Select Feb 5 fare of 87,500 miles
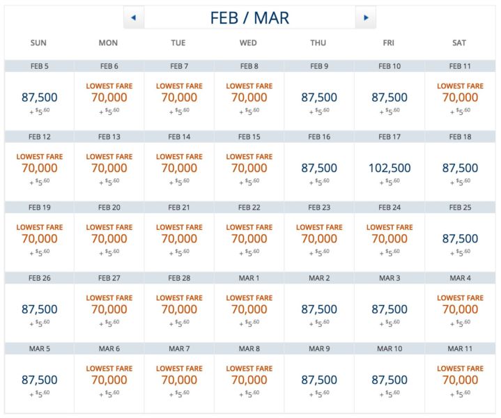Screen dimensions: 501x418 (x=39, y=98)
